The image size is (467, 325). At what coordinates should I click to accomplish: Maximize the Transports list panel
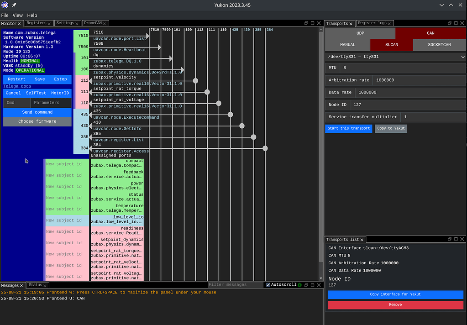456,239
